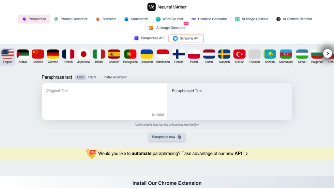Select the Portuguese flag icon

tap(130, 54)
